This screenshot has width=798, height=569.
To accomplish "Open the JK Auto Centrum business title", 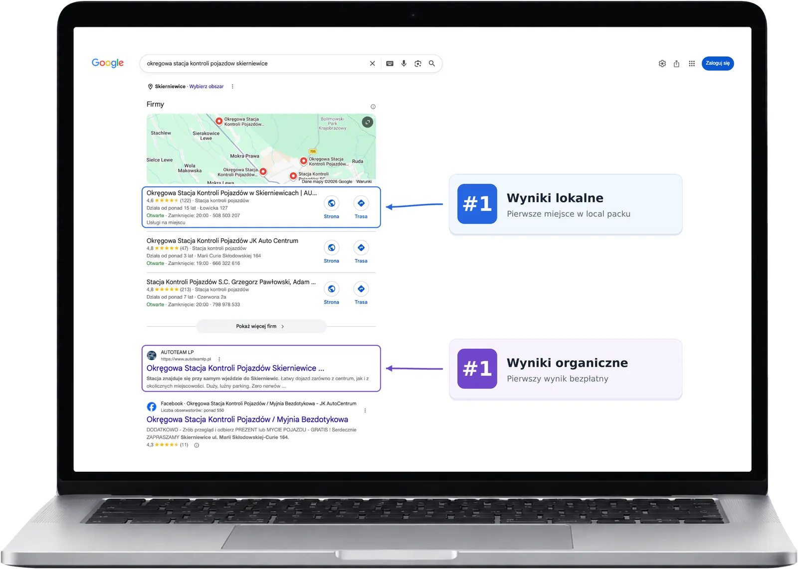I will coord(222,241).
